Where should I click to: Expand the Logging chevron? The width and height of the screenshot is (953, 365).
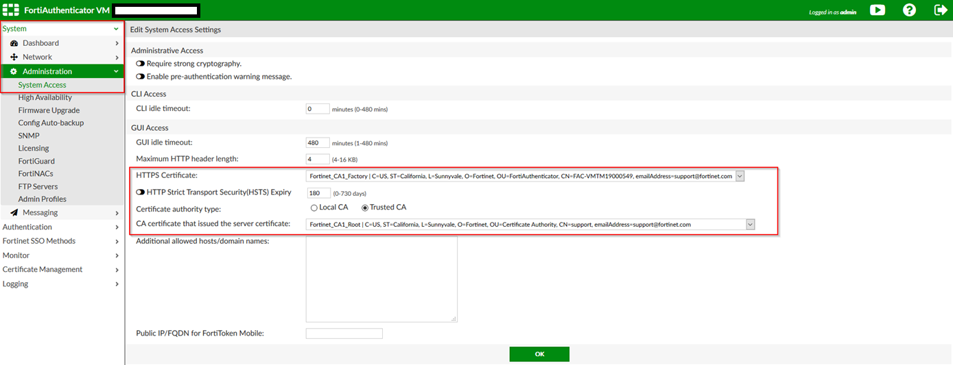117,284
